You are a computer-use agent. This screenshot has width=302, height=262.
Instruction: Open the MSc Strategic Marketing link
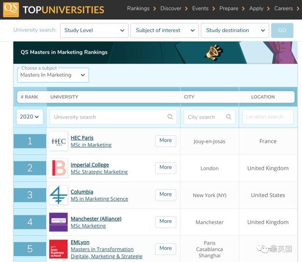pos(99,172)
